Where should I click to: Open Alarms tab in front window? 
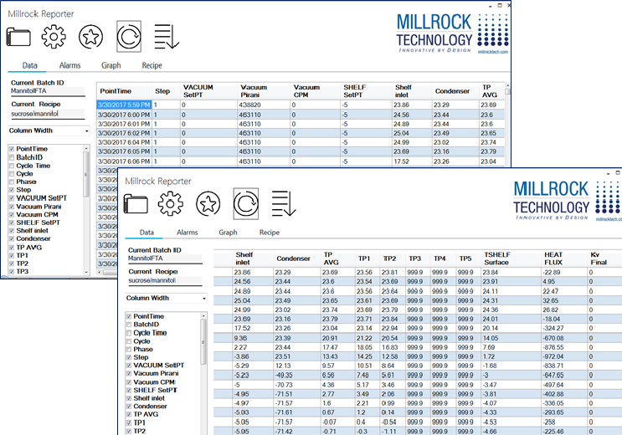point(188,233)
